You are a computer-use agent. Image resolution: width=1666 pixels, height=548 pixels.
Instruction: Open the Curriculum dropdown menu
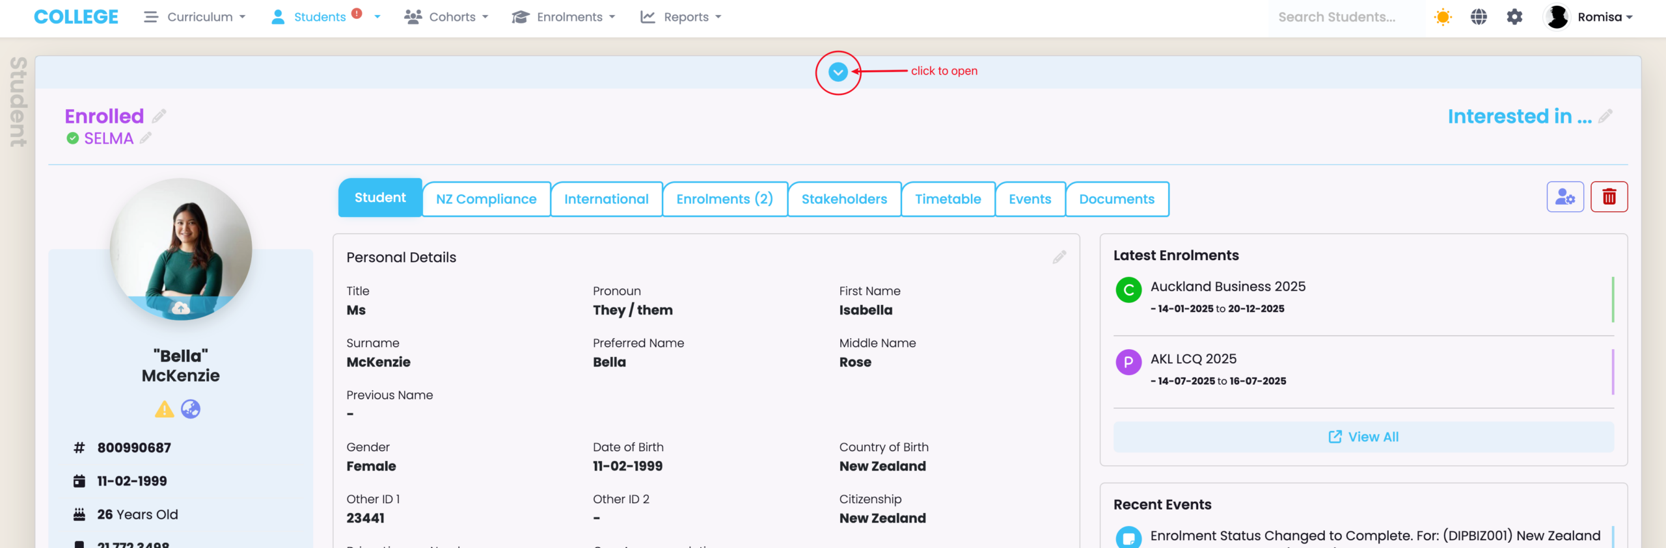pyautogui.click(x=195, y=17)
